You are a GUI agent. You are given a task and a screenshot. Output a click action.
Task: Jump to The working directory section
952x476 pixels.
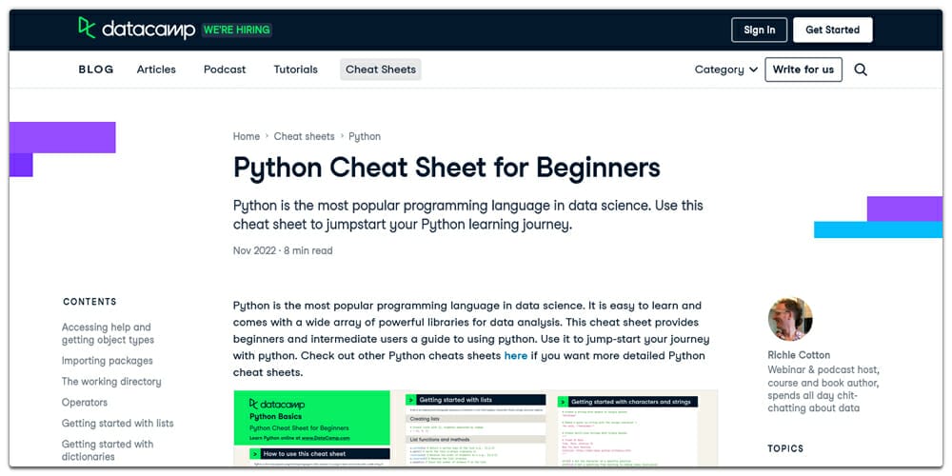click(x=111, y=382)
